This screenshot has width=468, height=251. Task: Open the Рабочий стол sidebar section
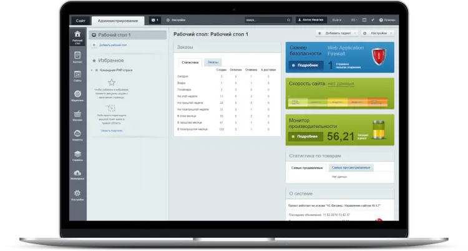77,37
